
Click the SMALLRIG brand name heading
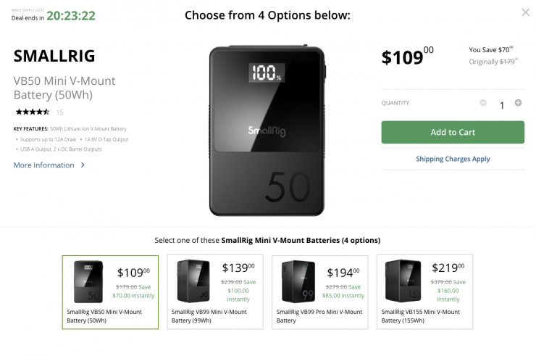54,57
